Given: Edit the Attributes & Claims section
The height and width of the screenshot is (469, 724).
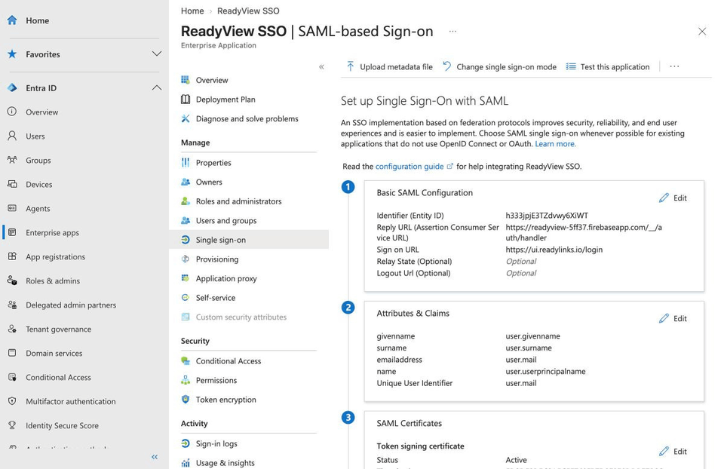Looking at the screenshot, I should (673, 318).
